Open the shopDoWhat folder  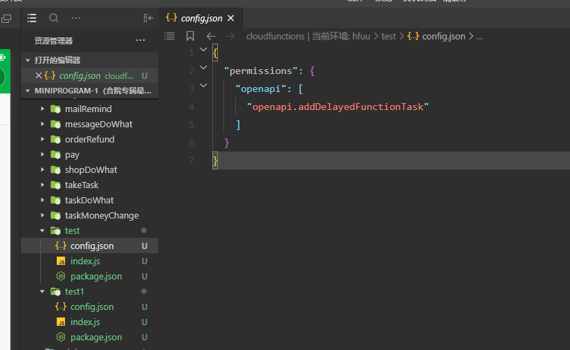coord(90,169)
